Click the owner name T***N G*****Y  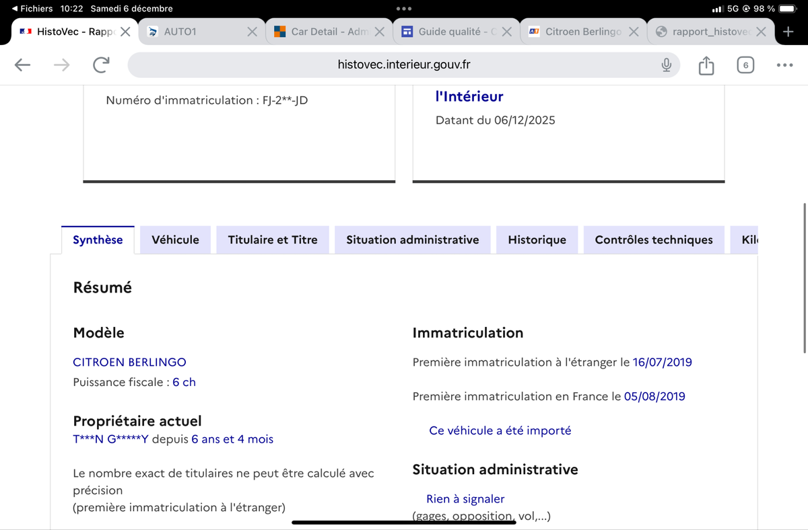click(110, 439)
